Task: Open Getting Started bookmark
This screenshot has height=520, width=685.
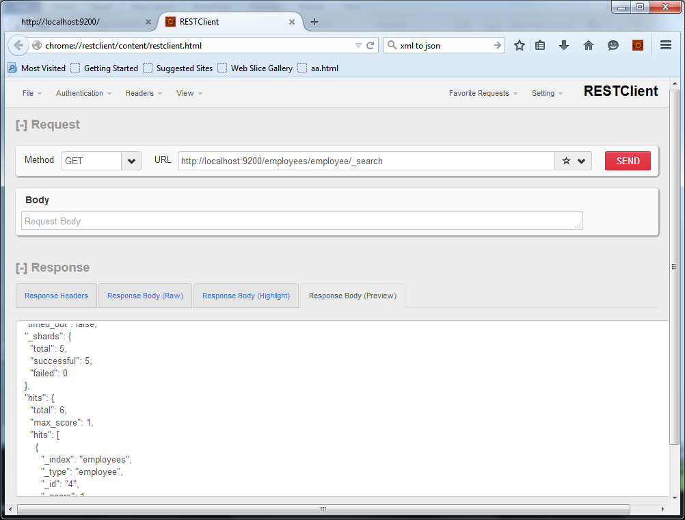Action: [x=105, y=68]
